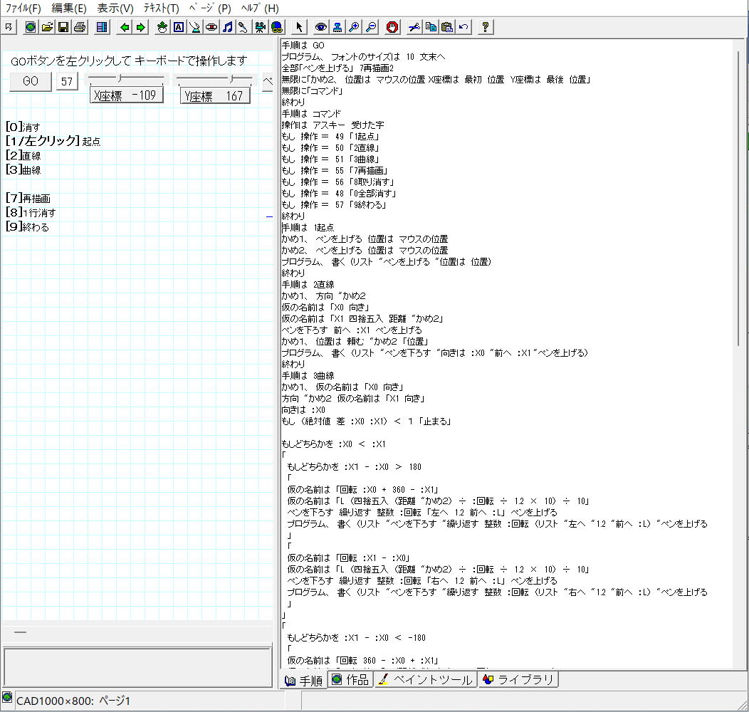Screen dimensions: 749x712
Task: Click the Y座標 167 value box
Action: (x=215, y=95)
